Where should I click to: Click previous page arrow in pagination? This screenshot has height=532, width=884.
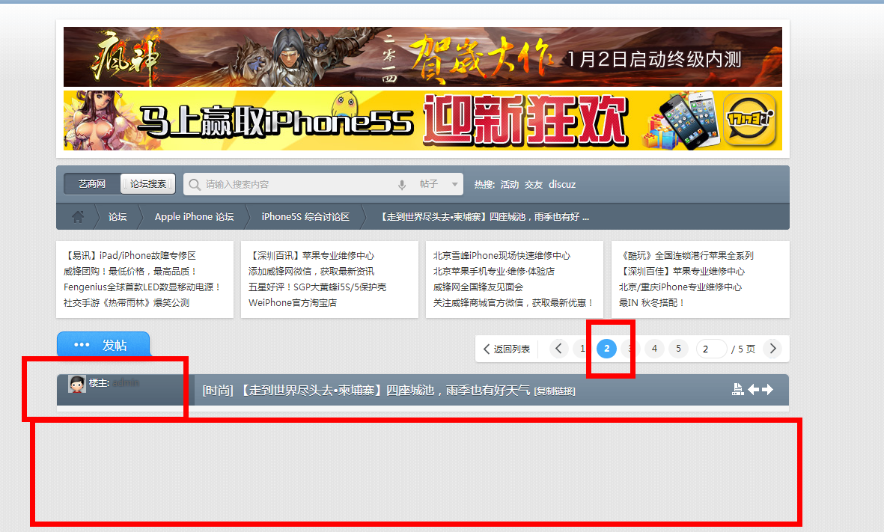(x=558, y=348)
